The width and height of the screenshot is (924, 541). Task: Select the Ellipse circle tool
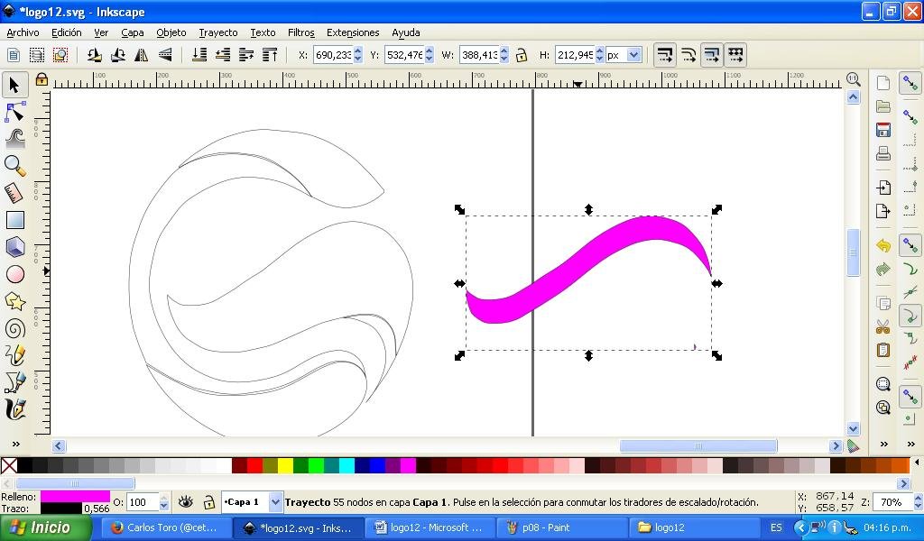pos(14,274)
